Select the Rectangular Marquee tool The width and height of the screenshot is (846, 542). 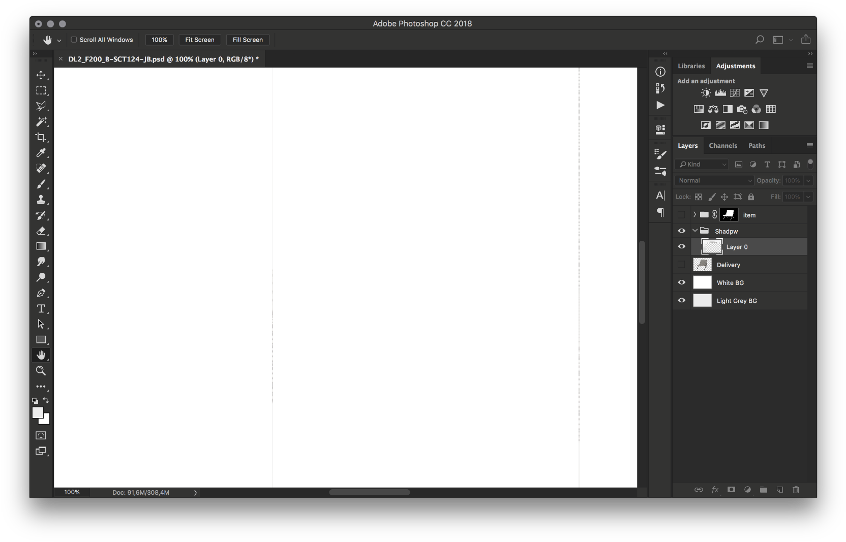pos(41,90)
